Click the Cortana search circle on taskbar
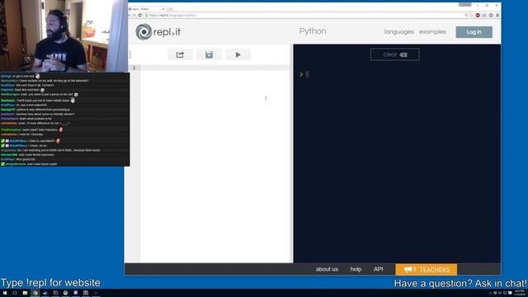The height and width of the screenshot is (297, 528). coord(15,293)
